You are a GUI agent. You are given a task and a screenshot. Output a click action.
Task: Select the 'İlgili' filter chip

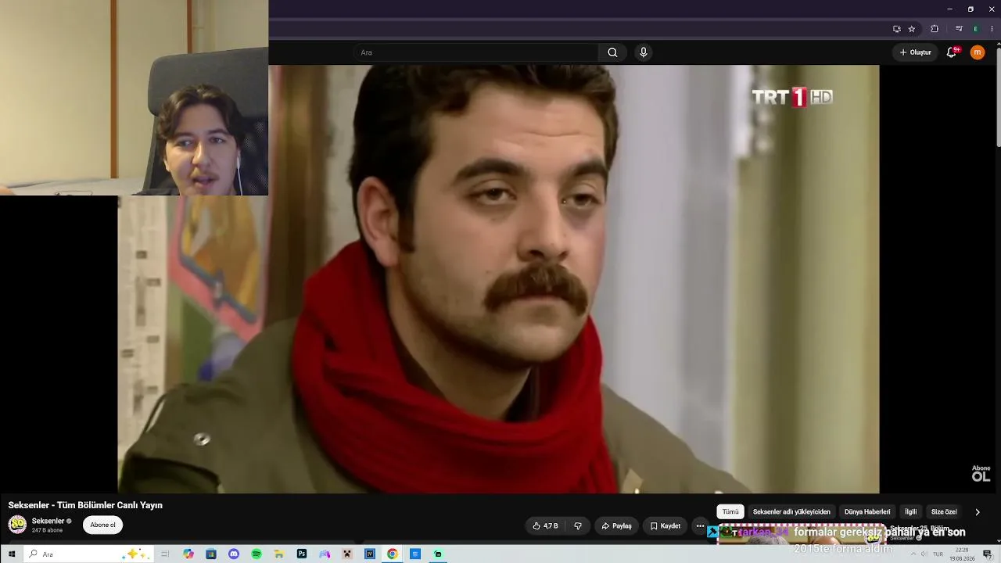(910, 512)
